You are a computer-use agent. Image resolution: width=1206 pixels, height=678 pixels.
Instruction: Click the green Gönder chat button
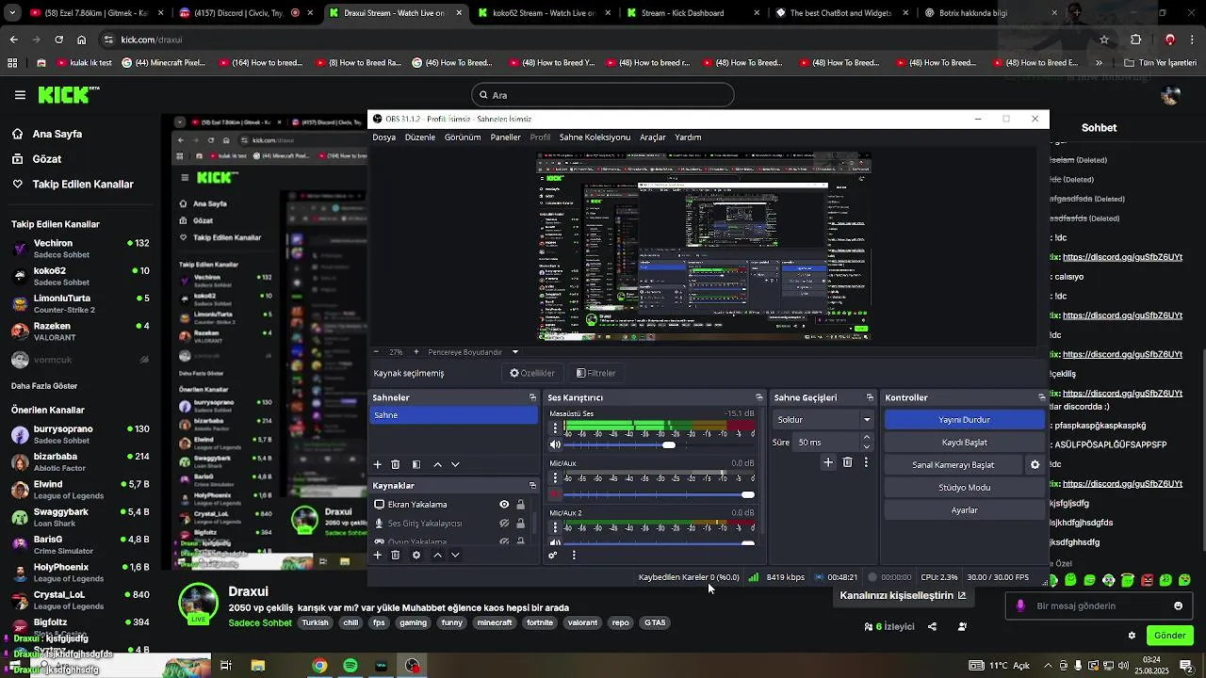click(1170, 636)
